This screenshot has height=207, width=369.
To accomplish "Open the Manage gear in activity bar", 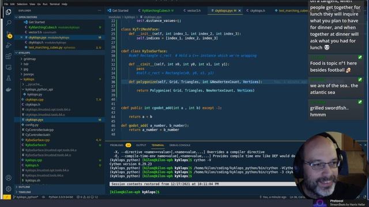I will pyautogui.click(x=9, y=189).
